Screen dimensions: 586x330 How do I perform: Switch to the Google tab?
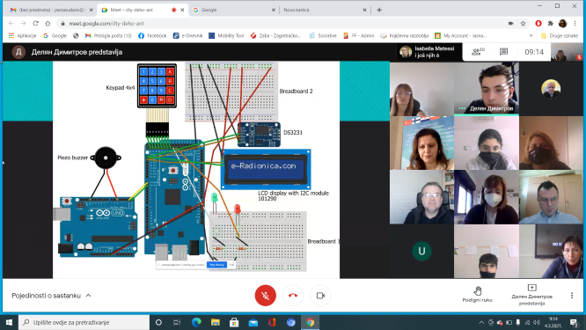pos(233,10)
